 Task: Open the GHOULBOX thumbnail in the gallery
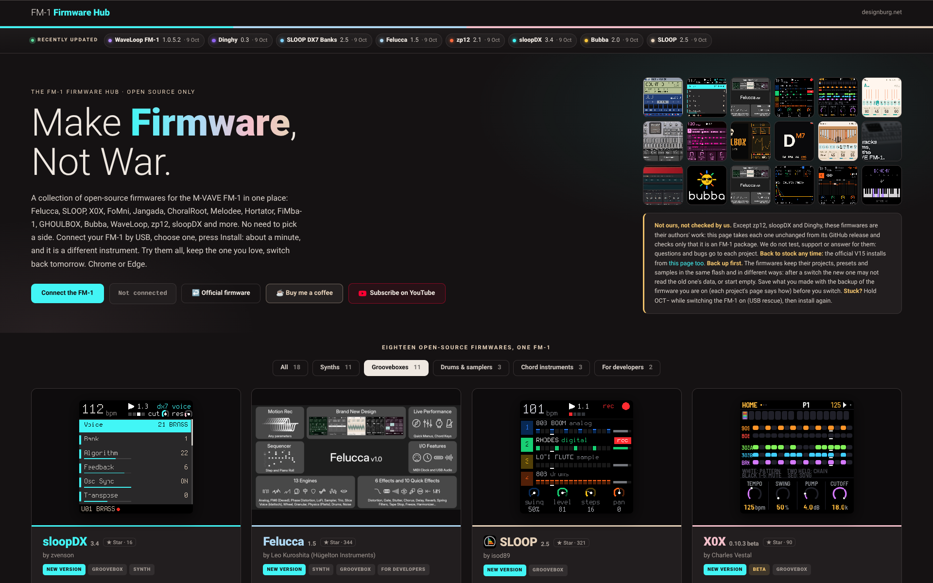pyautogui.click(x=750, y=141)
